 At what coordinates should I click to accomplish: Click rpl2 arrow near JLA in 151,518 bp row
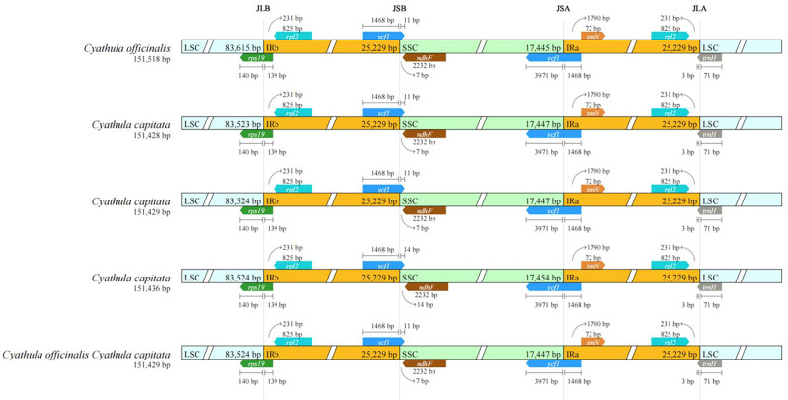click(670, 36)
